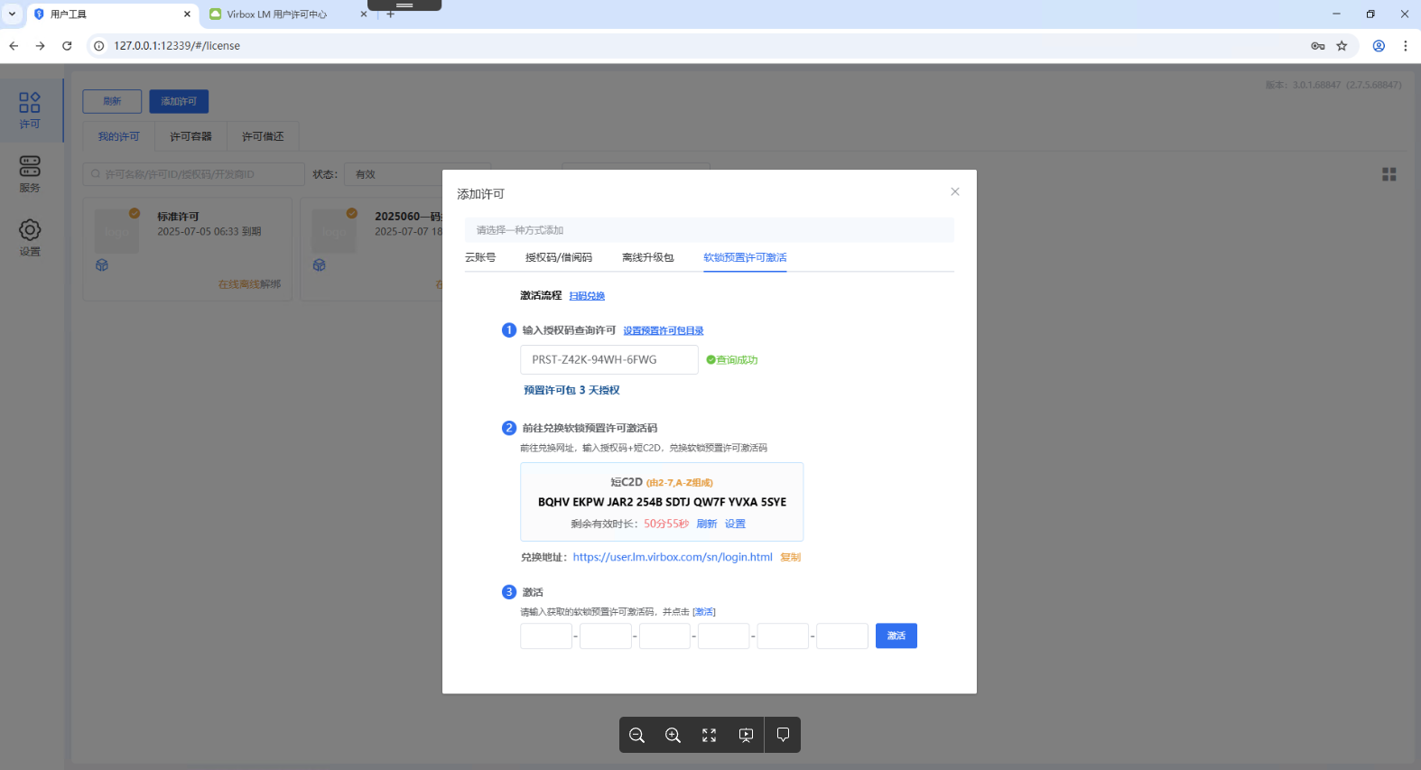Open the browser tab search dropdown
Image resolution: width=1421 pixels, height=770 pixels.
[12, 14]
